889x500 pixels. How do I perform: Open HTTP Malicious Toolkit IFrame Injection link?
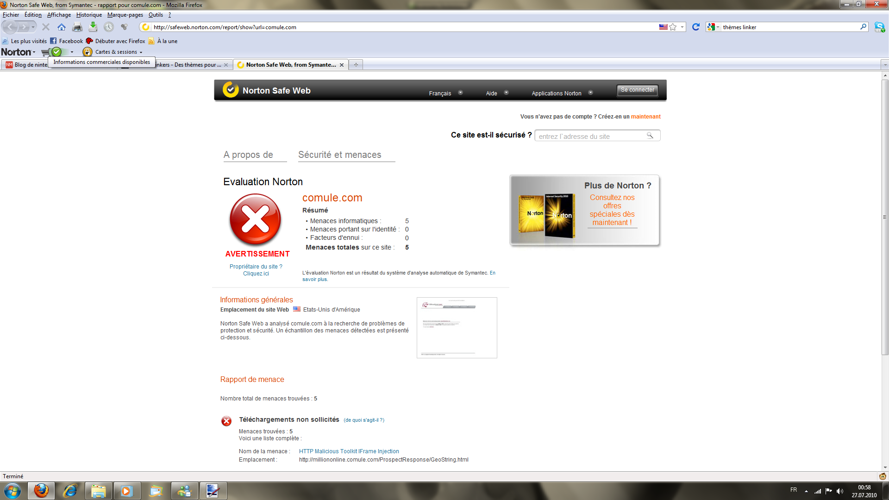[349, 451]
